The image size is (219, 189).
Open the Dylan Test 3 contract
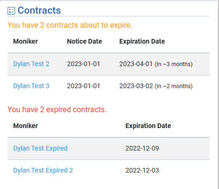pyautogui.click(x=31, y=86)
